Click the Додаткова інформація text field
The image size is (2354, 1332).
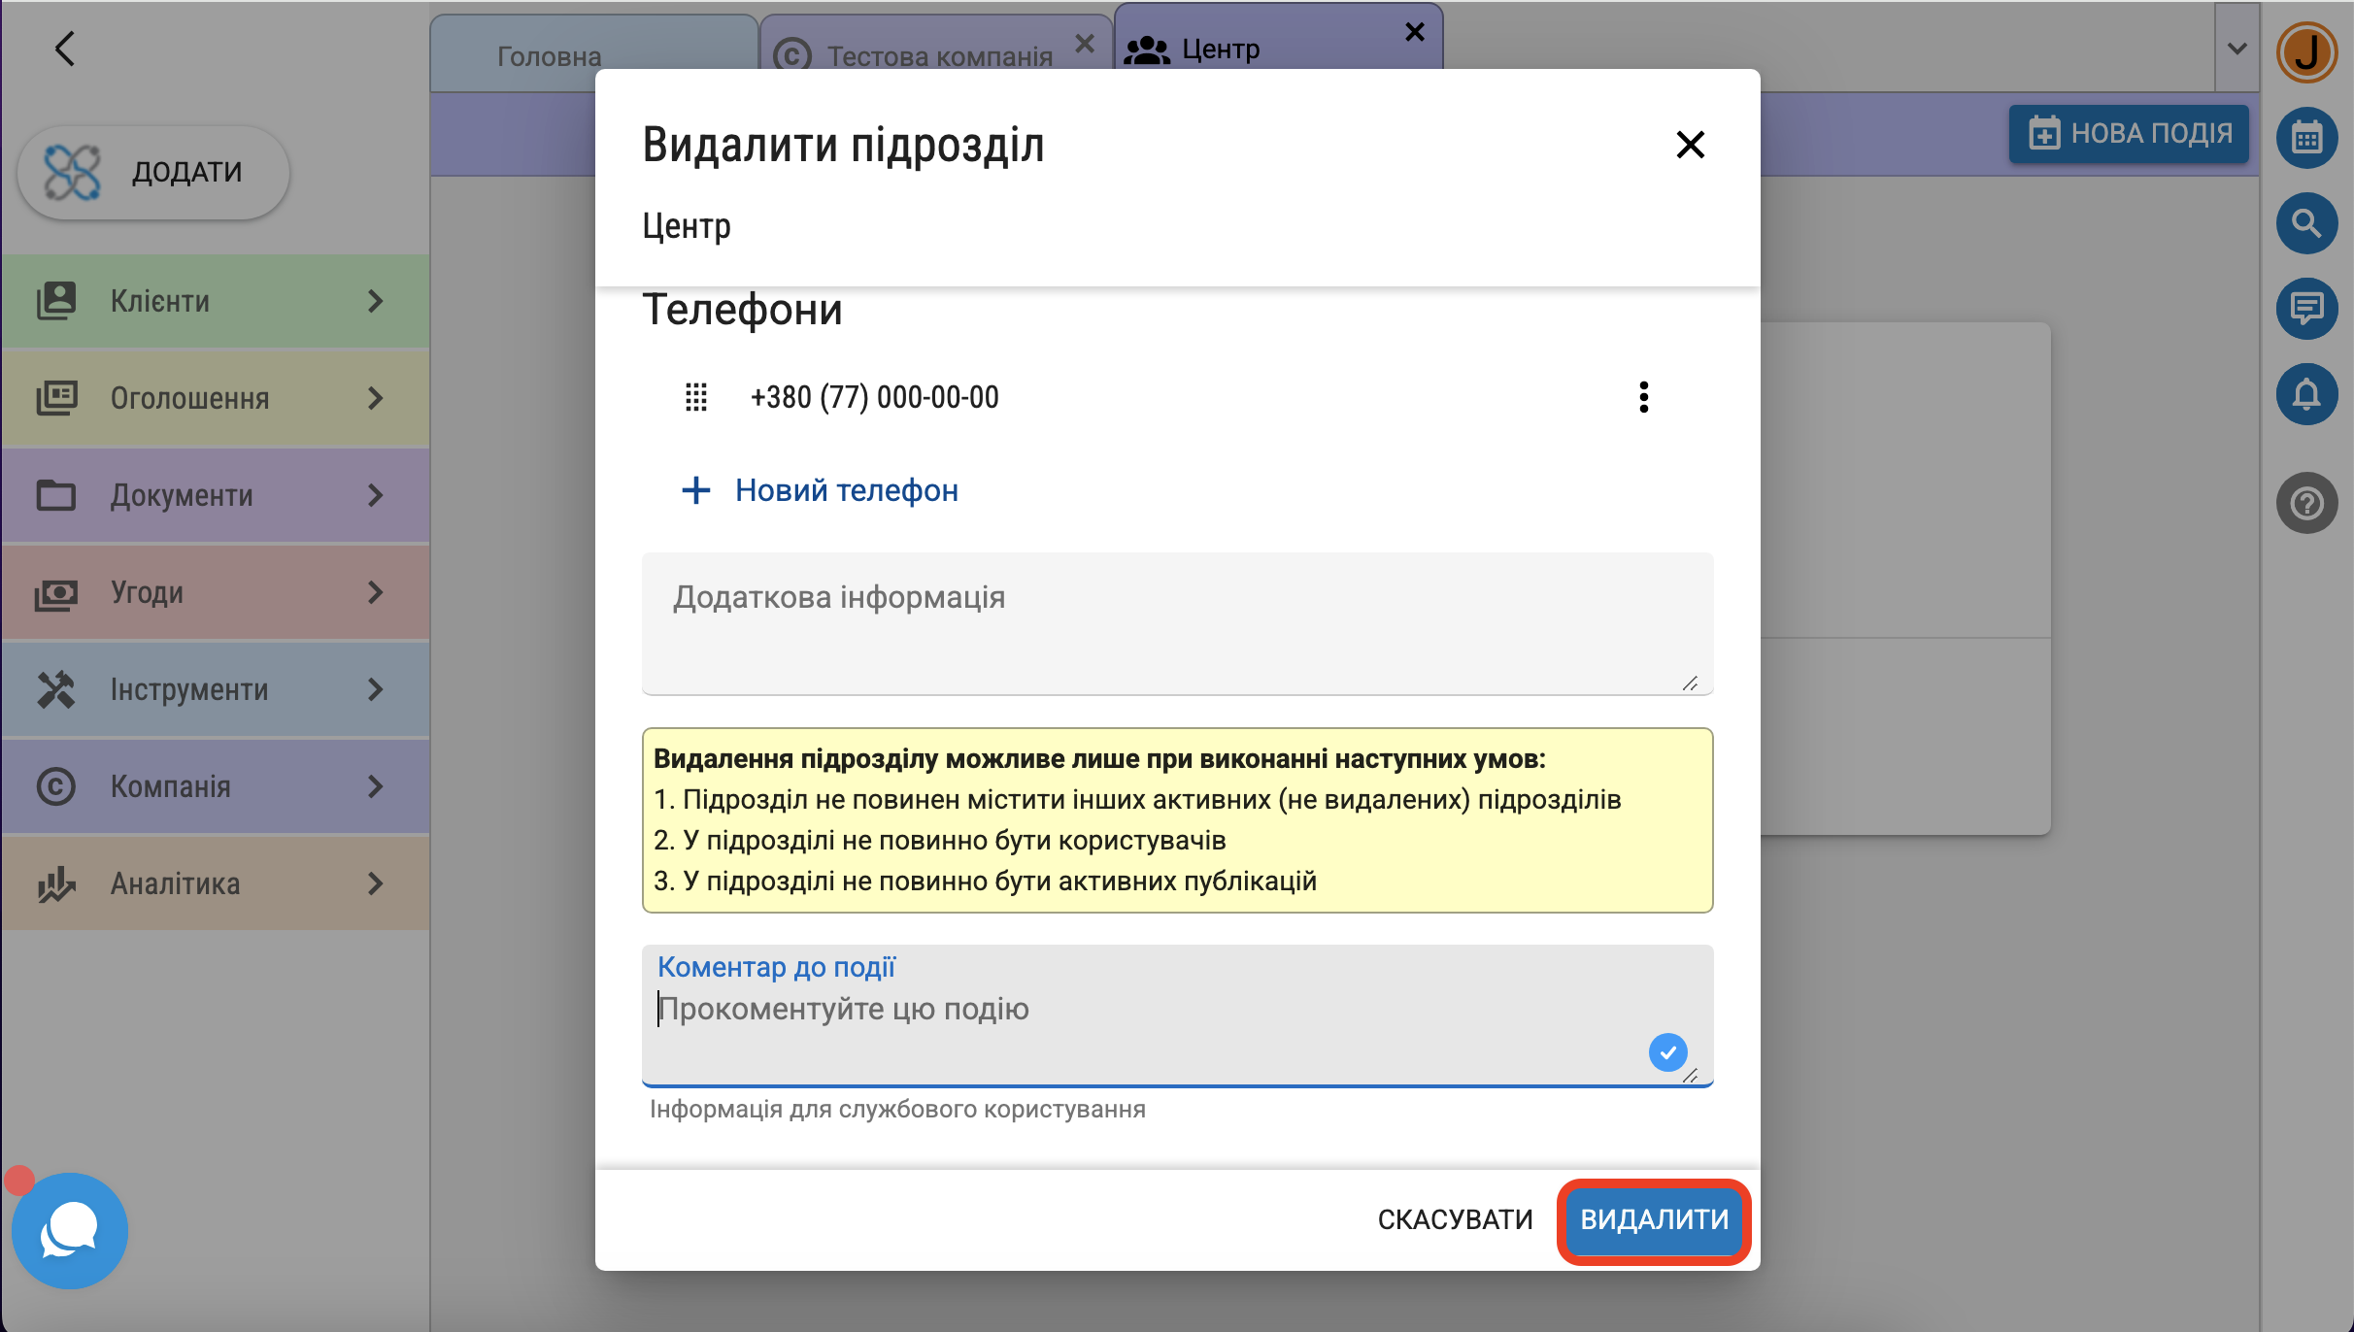pos(1177,623)
